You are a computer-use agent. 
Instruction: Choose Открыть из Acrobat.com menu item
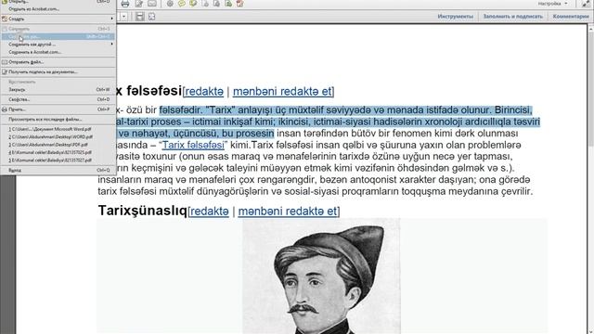tap(58, 8)
